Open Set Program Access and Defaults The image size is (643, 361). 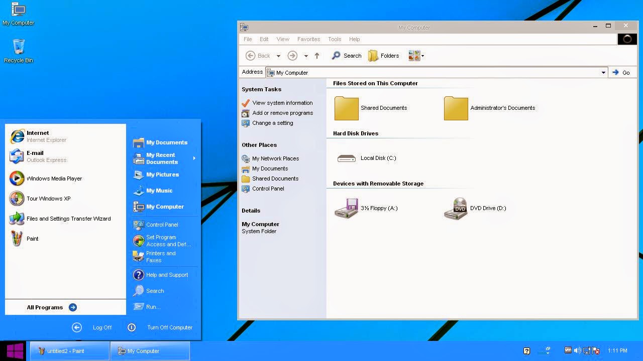tap(162, 241)
